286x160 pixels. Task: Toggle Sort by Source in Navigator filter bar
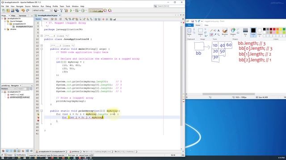point(31,151)
